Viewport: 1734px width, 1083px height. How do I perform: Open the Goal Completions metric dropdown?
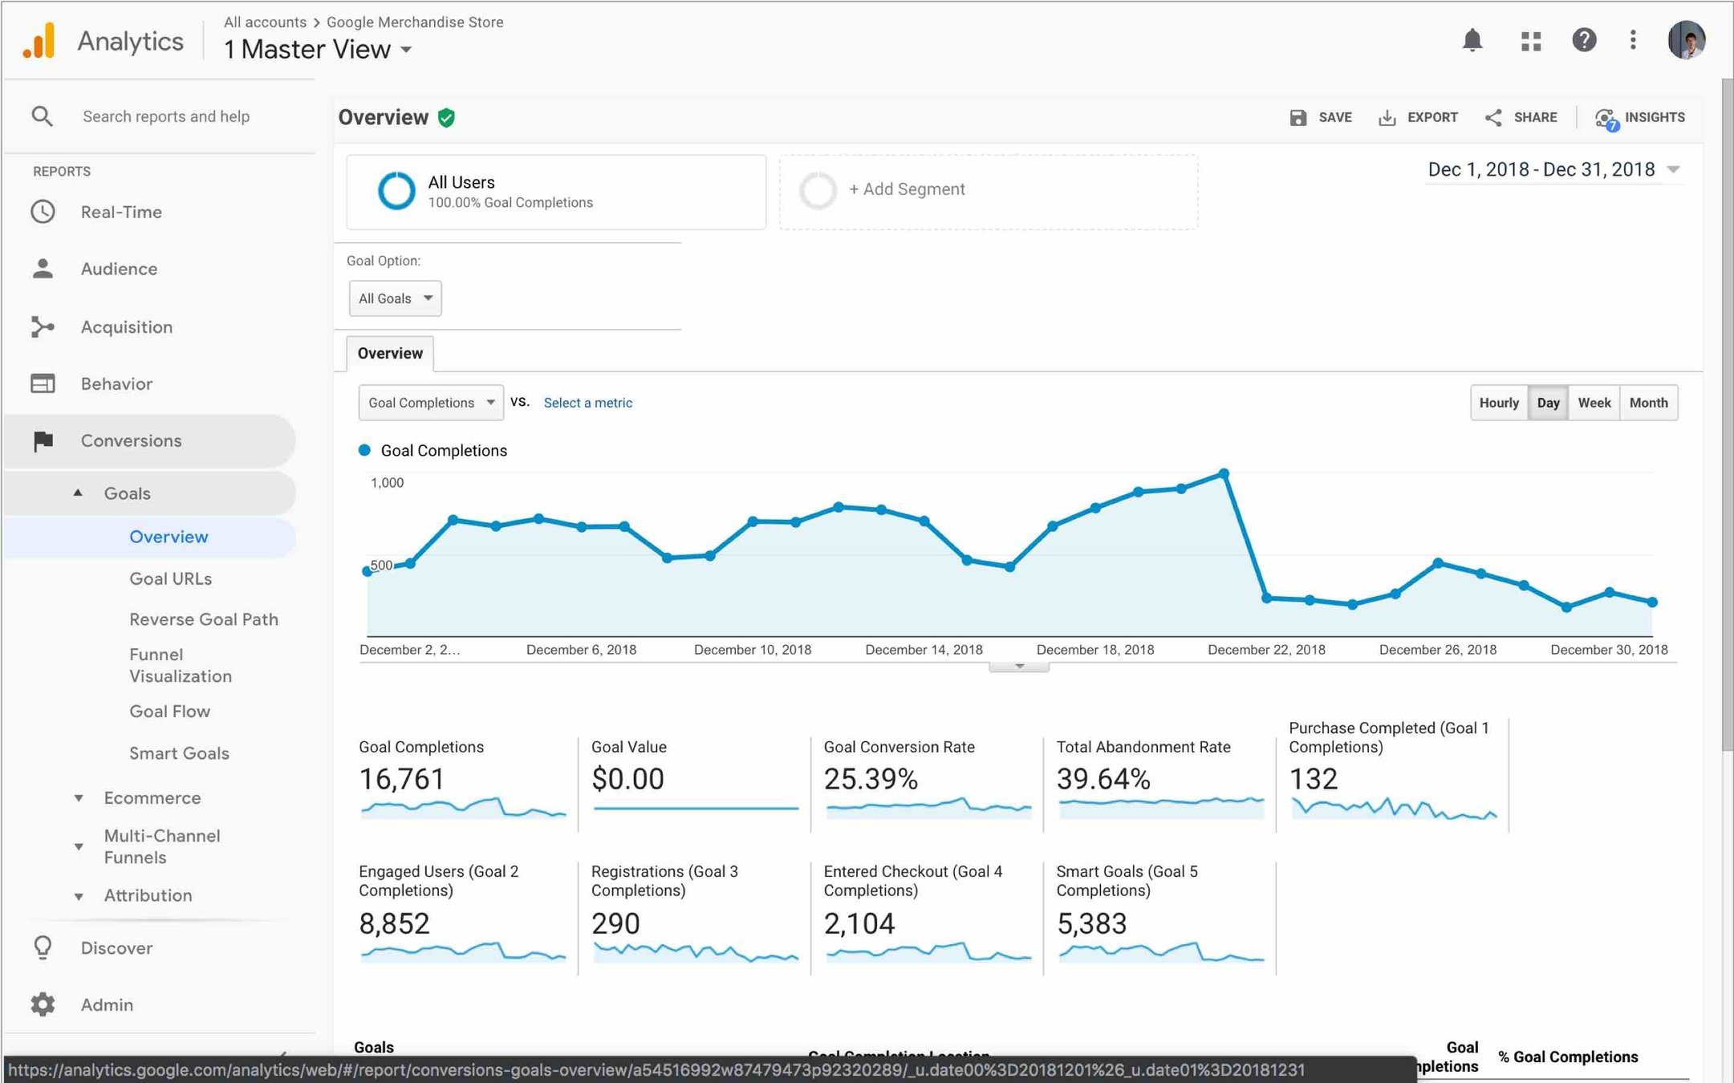tap(431, 403)
